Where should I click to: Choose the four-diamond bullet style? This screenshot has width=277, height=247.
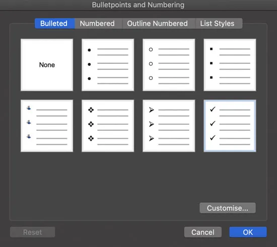click(108, 126)
